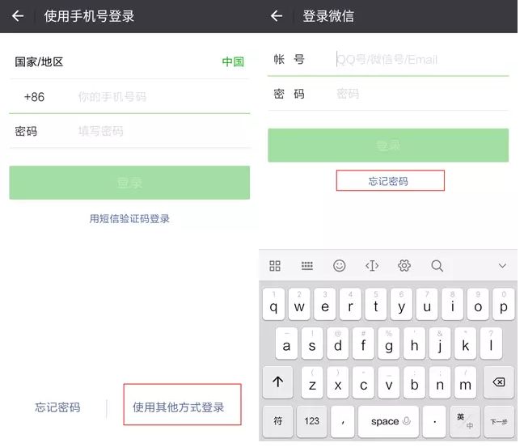
Task: Focus 密码 field on 登录微信 screen
Action: 422,94
